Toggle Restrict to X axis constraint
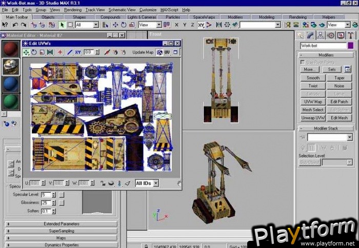This screenshot has width=359, height=248. (x=176, y=25)
